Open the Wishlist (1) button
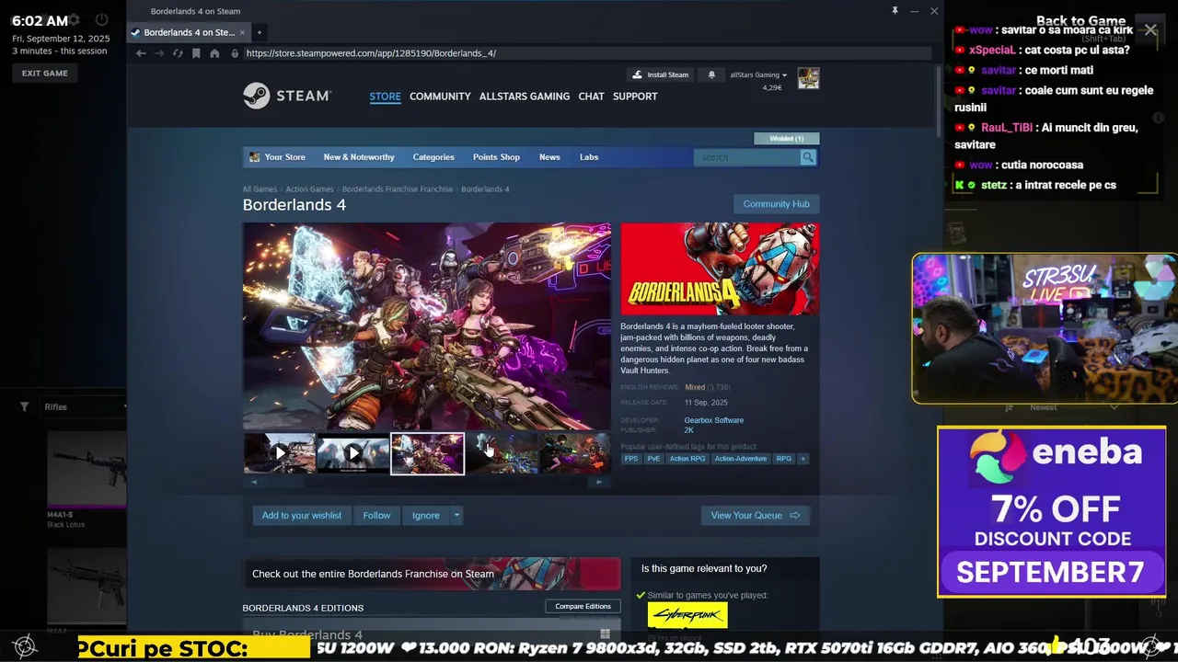The image size is (1178, 662). pos(787,138)
